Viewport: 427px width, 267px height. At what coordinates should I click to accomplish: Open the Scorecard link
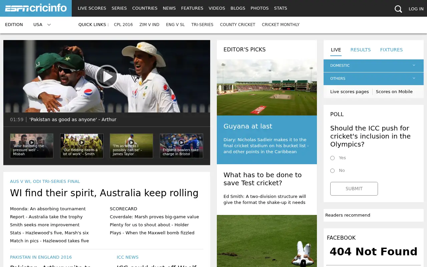tap(123, 209)
